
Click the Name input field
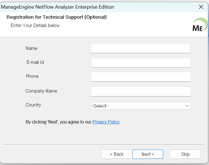[x=140, y=48]
